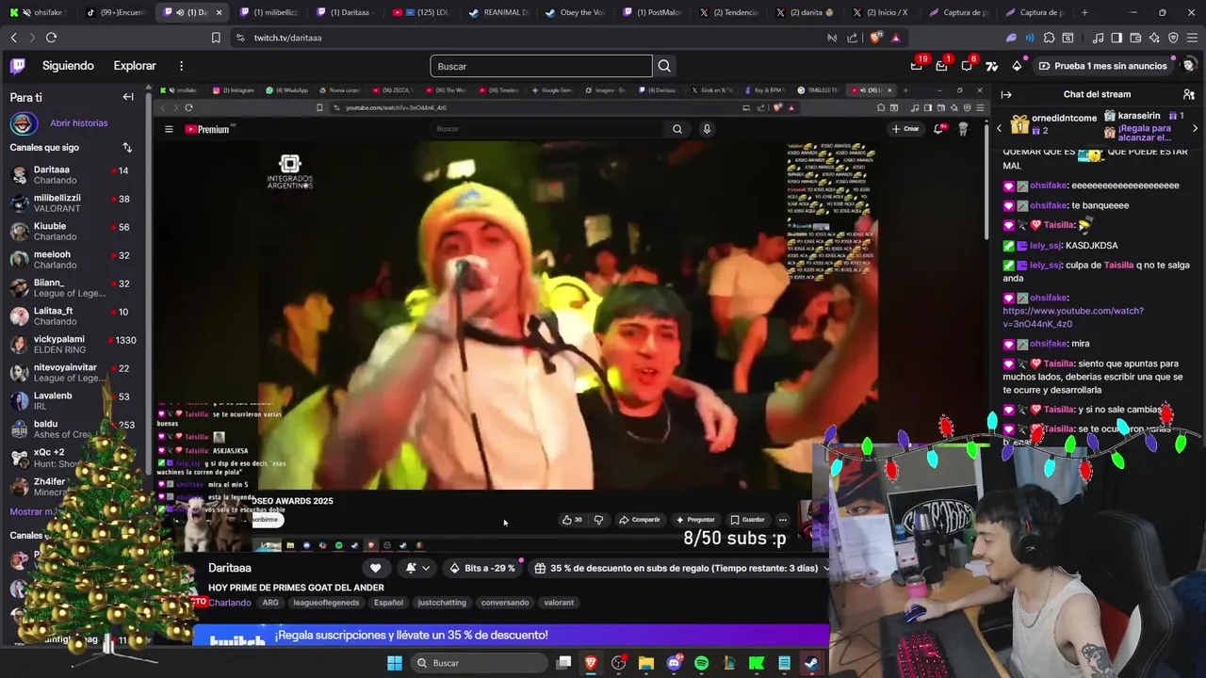Click the Twitch search magnifier button

[x=664, y=66]
